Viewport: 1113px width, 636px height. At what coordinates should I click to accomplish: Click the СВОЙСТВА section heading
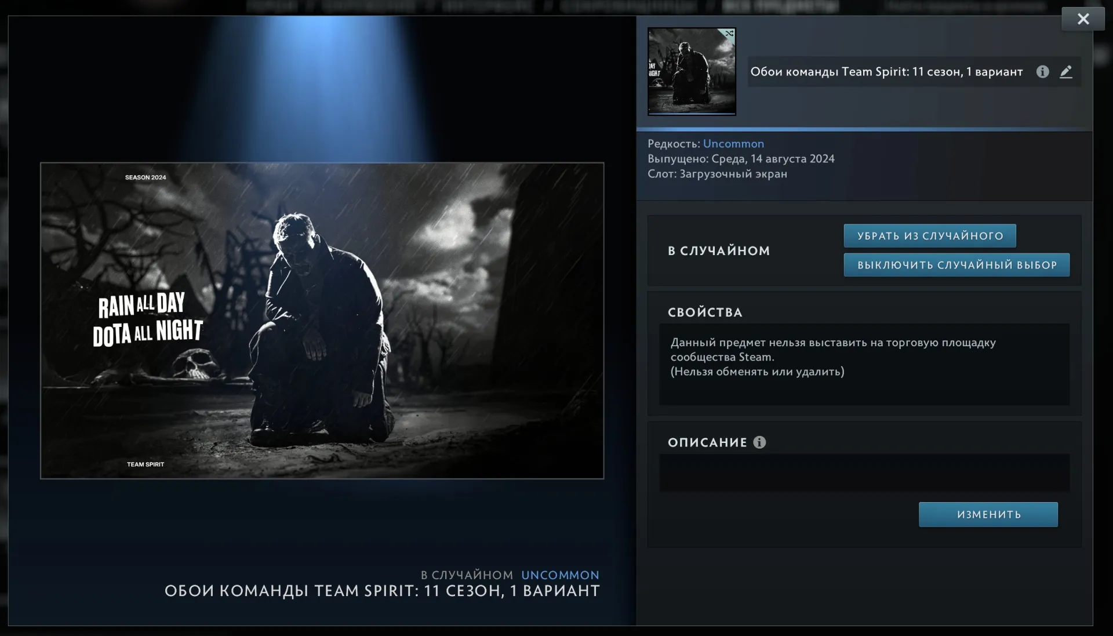[705, 312]
